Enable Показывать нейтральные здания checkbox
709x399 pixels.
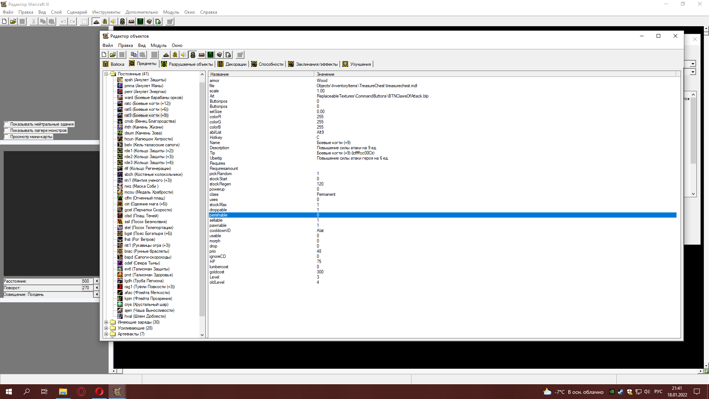point(6,124)
